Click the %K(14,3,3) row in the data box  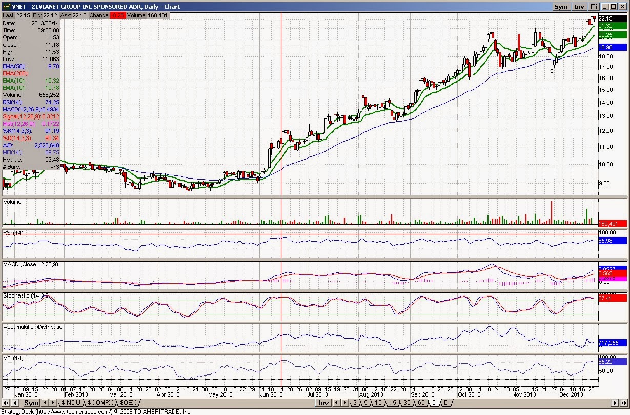(31, 131)
